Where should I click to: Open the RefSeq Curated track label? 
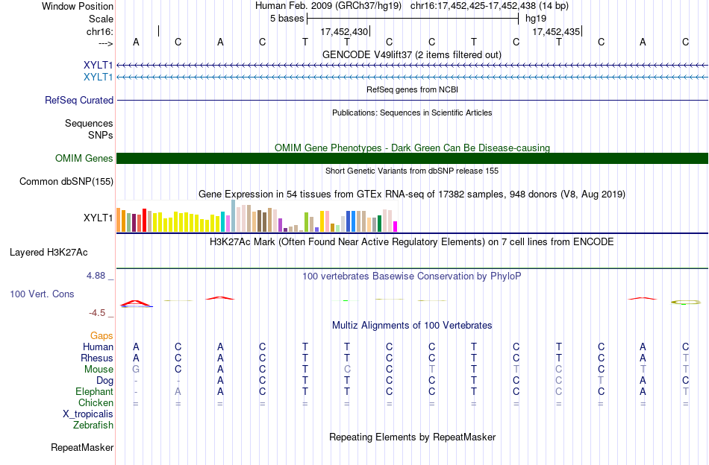point(79,100)
